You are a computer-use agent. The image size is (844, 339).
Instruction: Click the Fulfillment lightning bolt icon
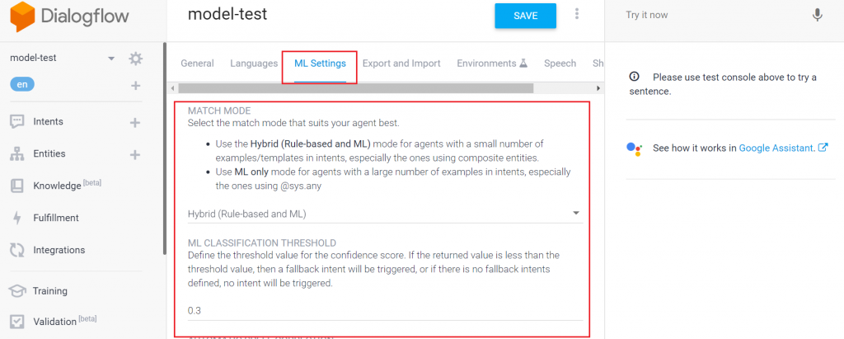click(x=16, y=218)
